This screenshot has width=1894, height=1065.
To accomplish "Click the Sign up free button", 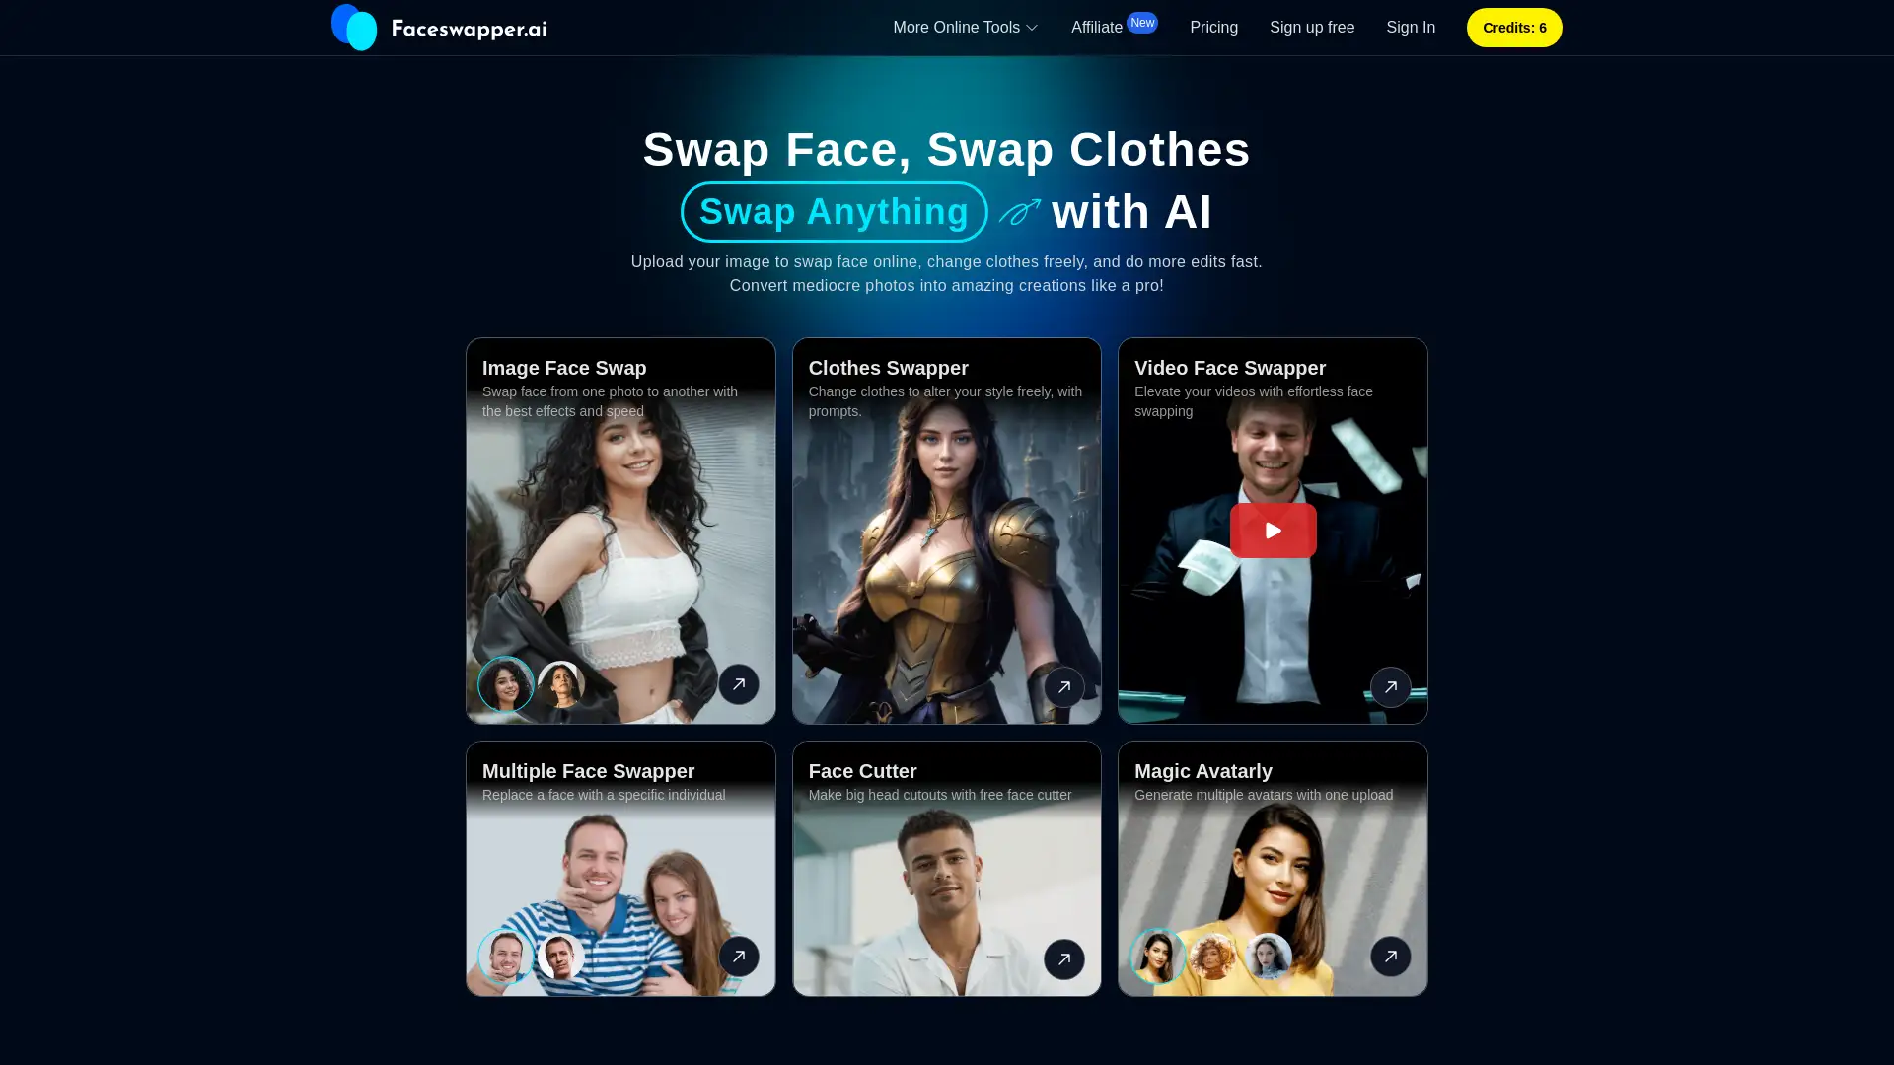I will pyautogui.click(x=1313, y=28).
